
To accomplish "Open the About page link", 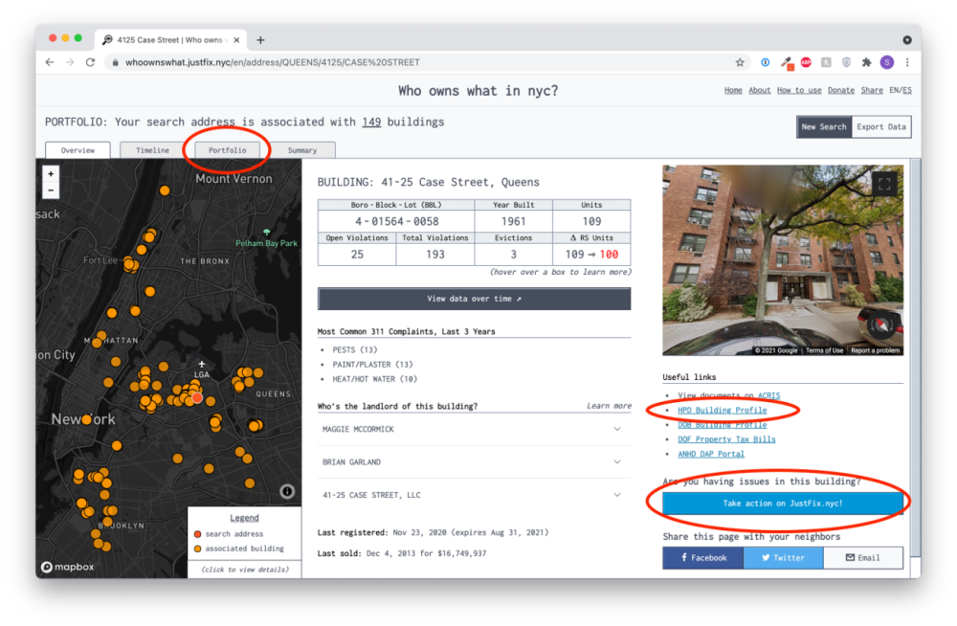I will tap(759, 90).
